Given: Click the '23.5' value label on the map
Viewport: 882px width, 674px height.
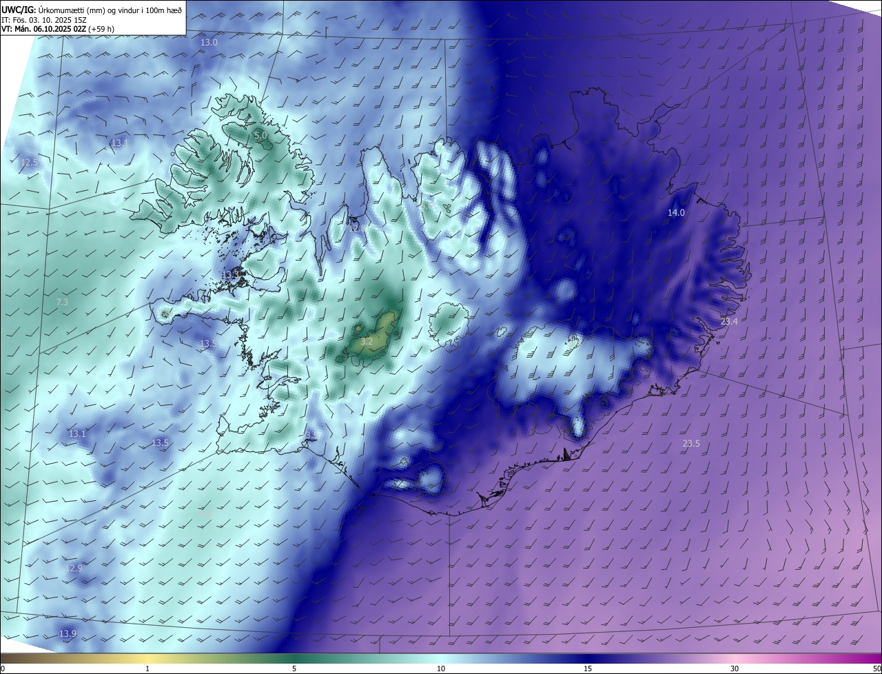Looking at the screenshot, I should pyautogui.click(x=691, y=444).
